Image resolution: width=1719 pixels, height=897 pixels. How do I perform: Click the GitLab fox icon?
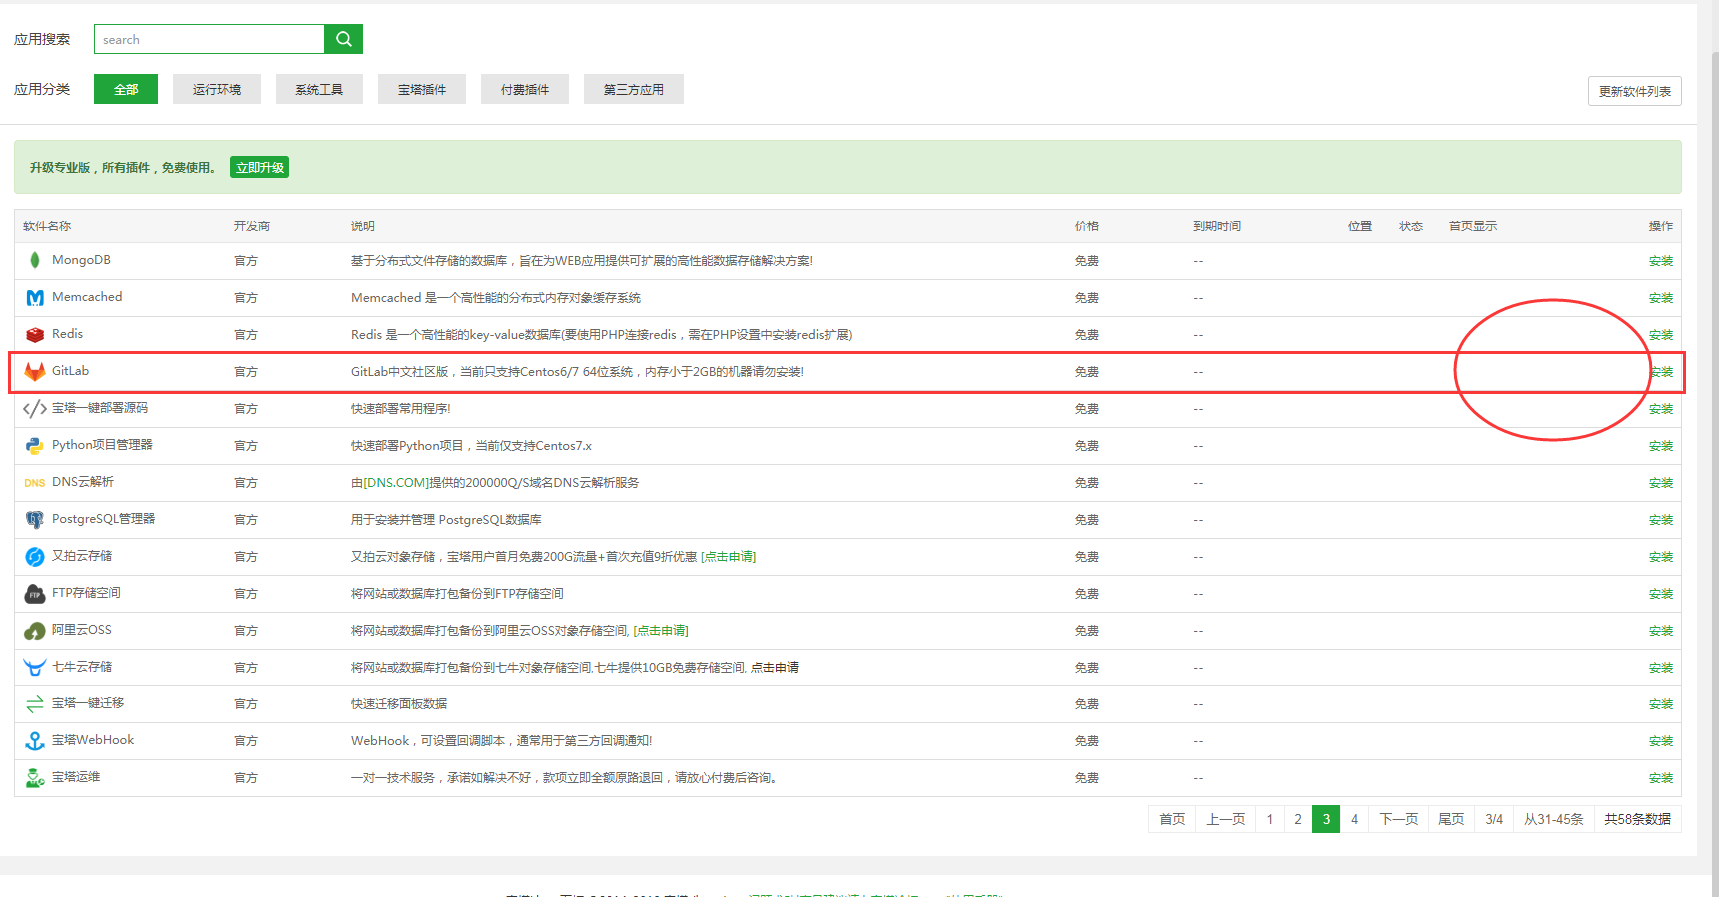point(35,371)
